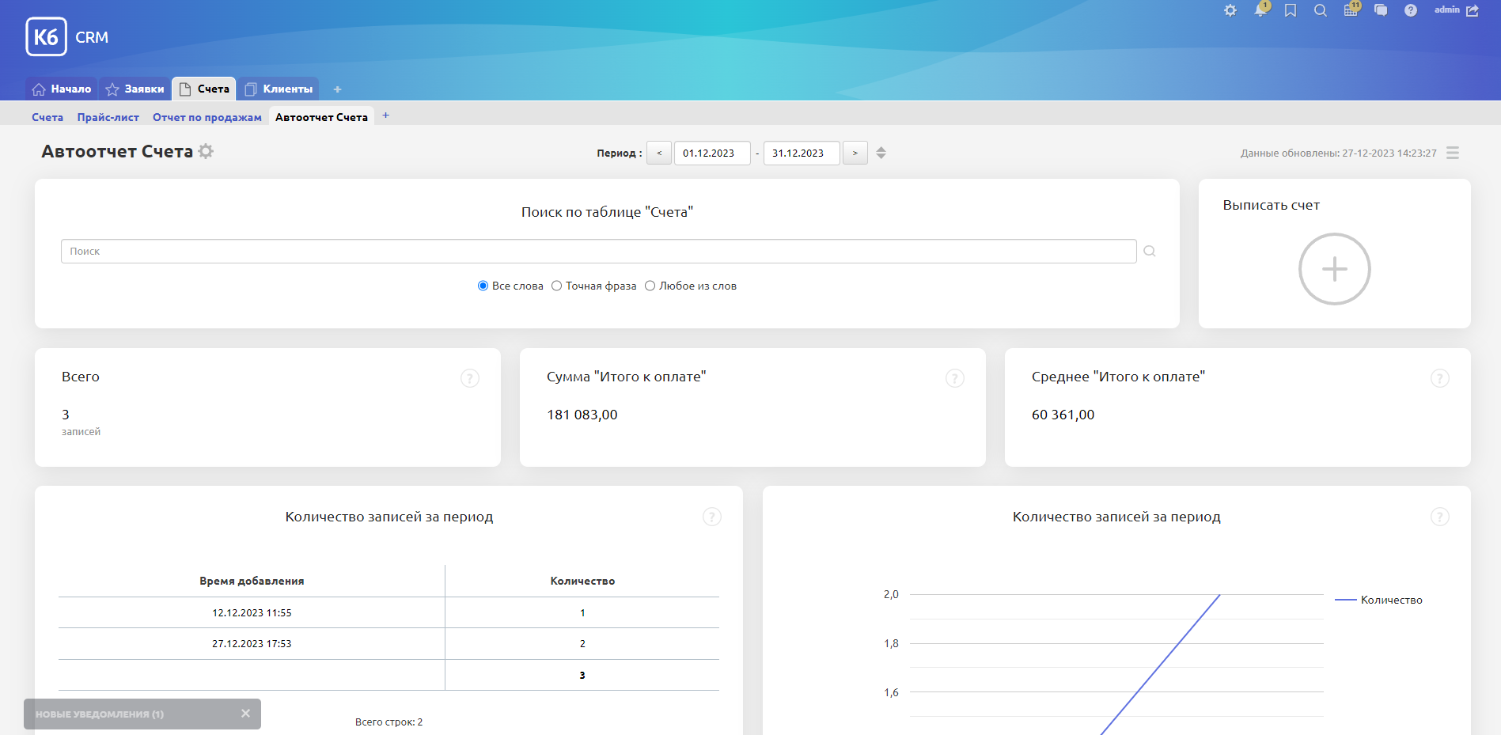Image resolution: width=1501 pixels, height=735 pixels.
Task: Add new top-level tab with plus
Action: click(x=337, y=89)
